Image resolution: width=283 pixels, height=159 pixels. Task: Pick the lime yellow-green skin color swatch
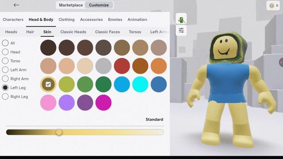coord(67,84)
